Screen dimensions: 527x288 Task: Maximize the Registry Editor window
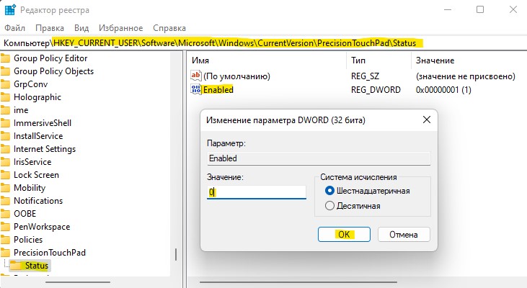click(480, 9)
